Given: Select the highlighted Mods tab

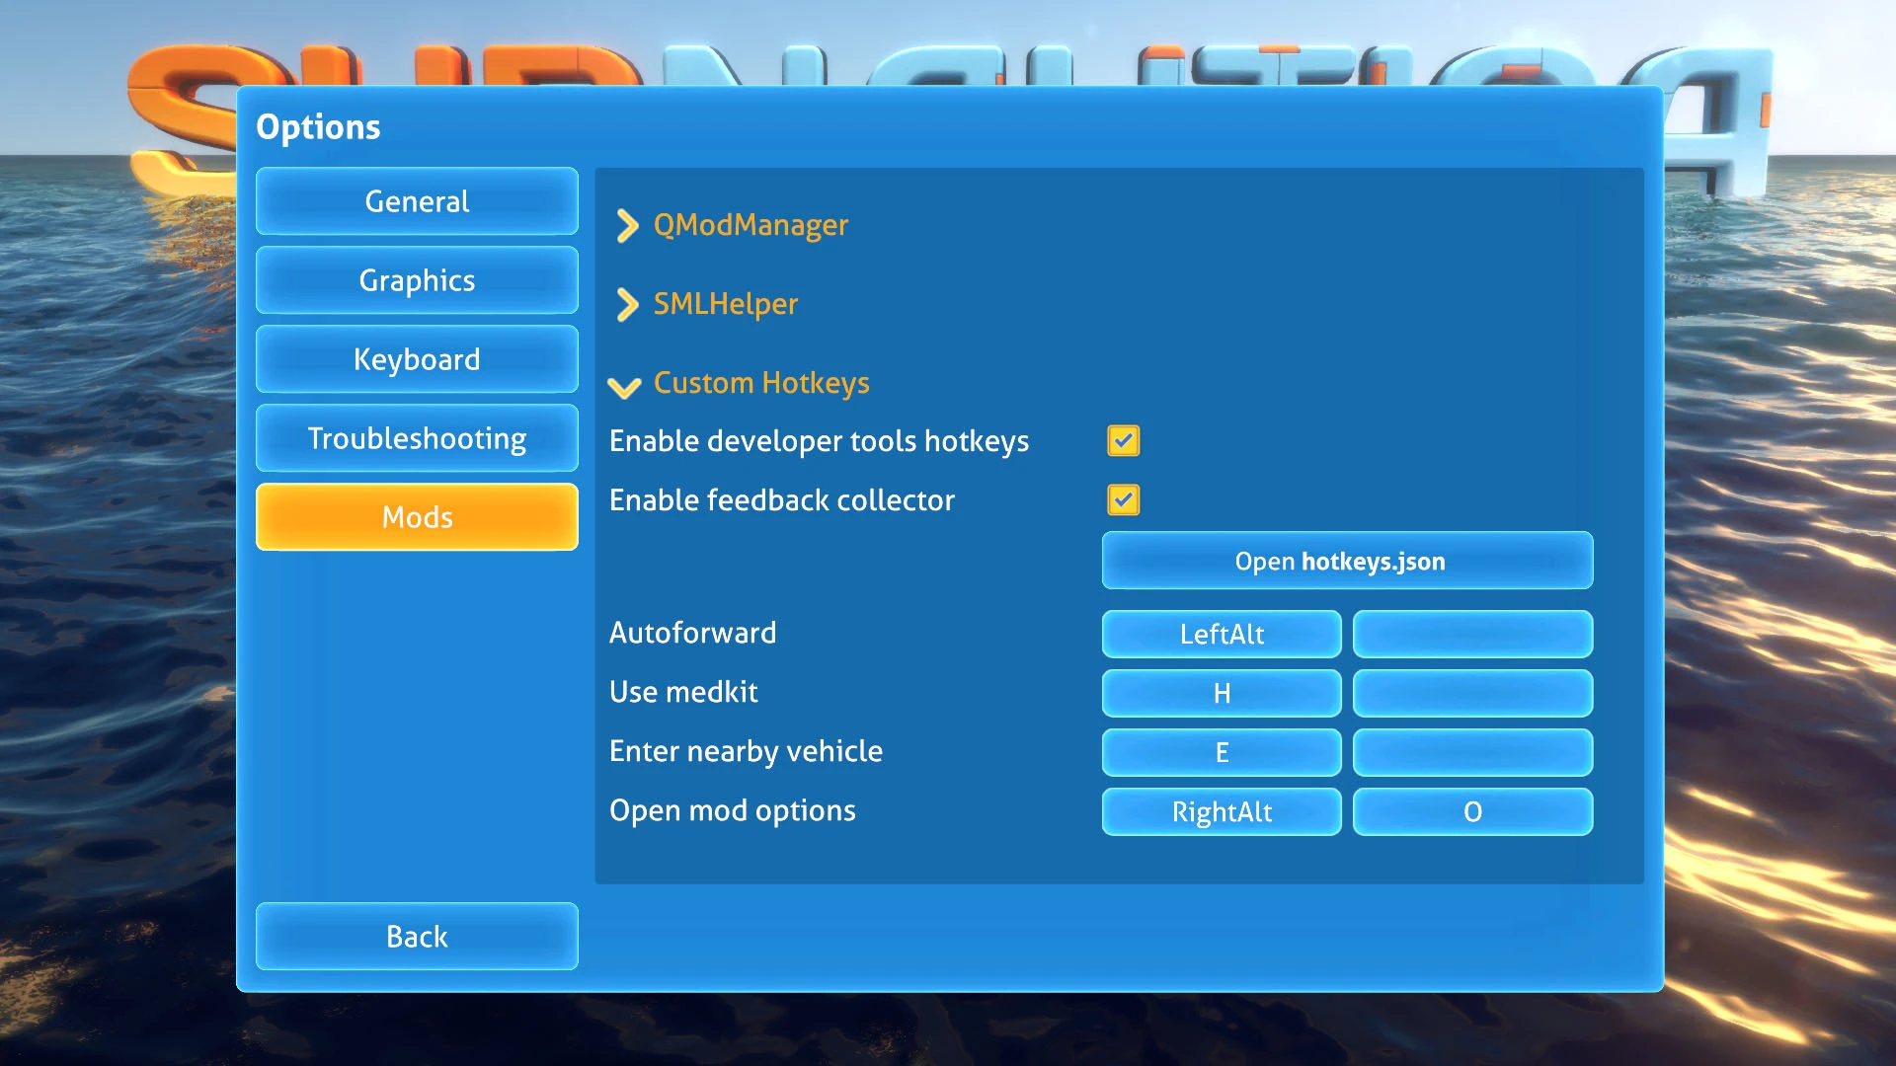Looking at the screenshot, I should click(x=417, y=517).
